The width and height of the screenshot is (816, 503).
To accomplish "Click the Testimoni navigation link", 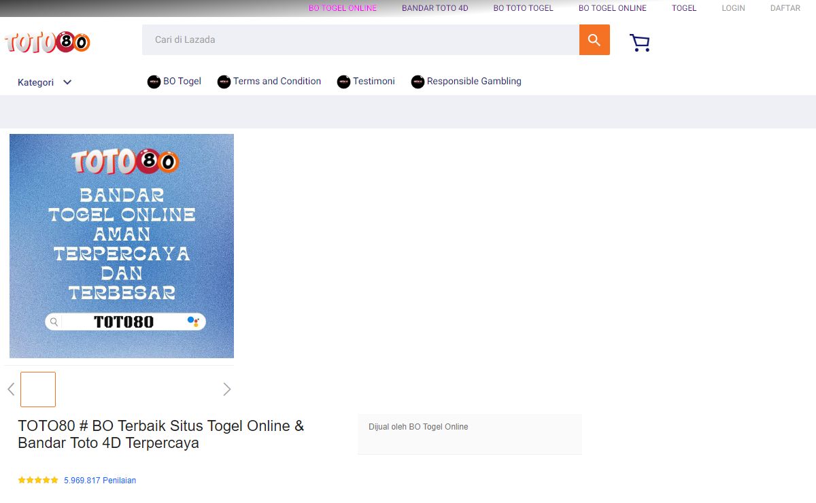I will coord(373,81).
